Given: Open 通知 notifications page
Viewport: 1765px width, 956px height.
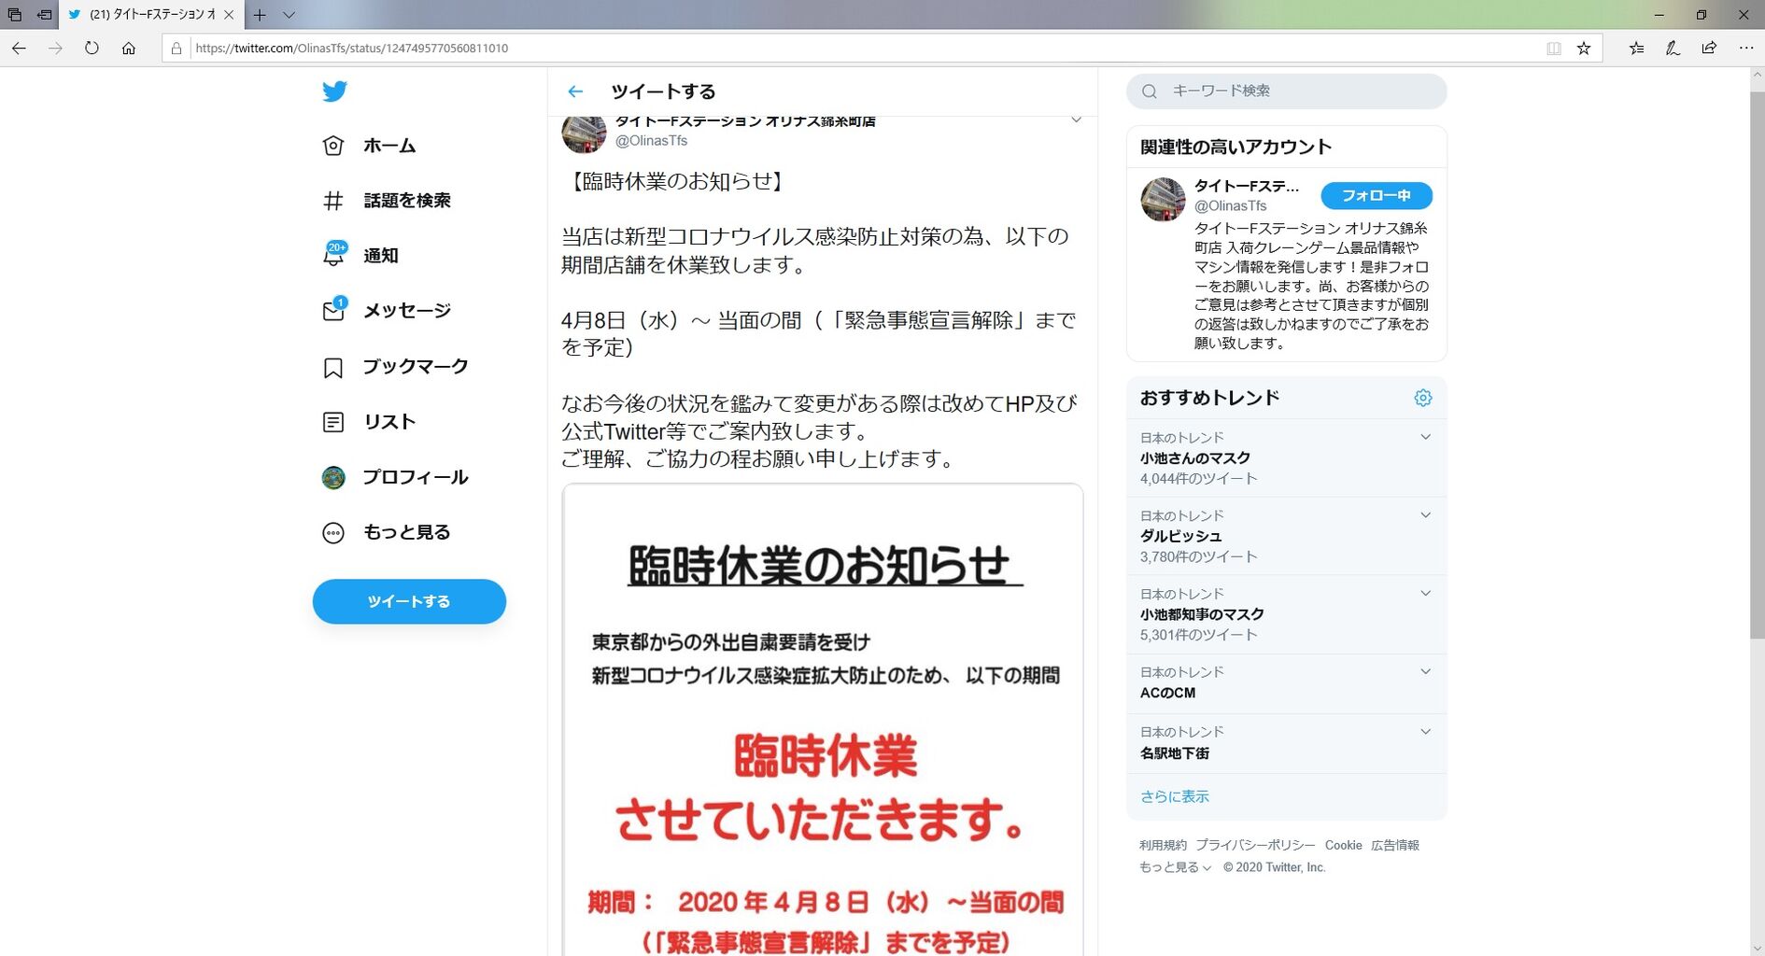Looking at the screenshot, I should [381, 256].
